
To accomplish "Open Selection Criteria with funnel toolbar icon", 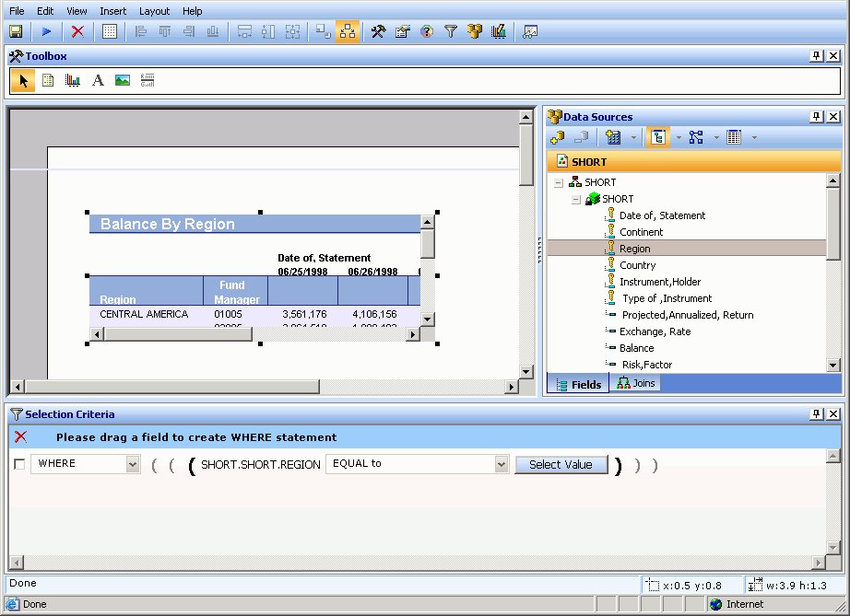I will 451,32.
